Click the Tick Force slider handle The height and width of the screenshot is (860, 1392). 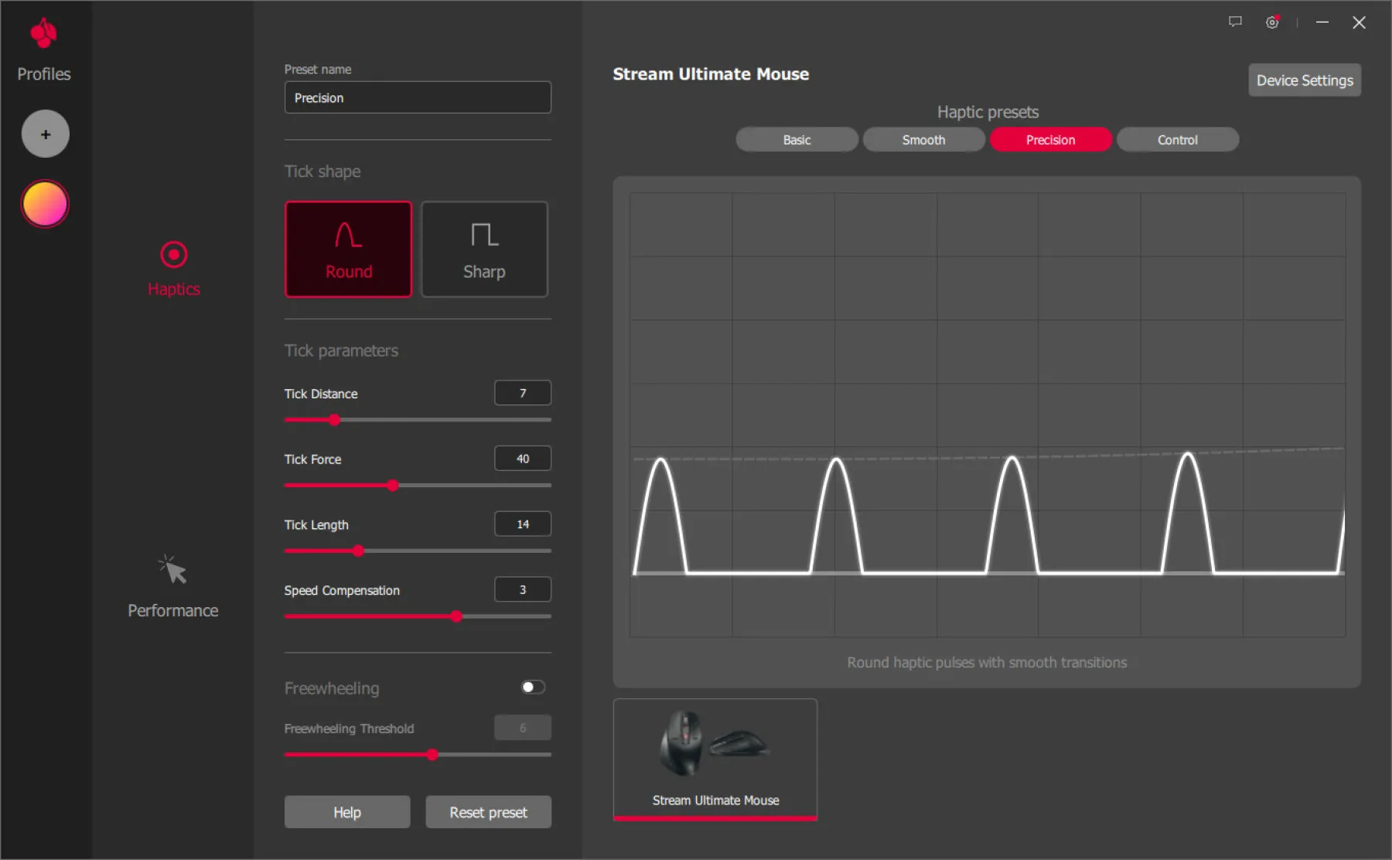pos(393,486)
